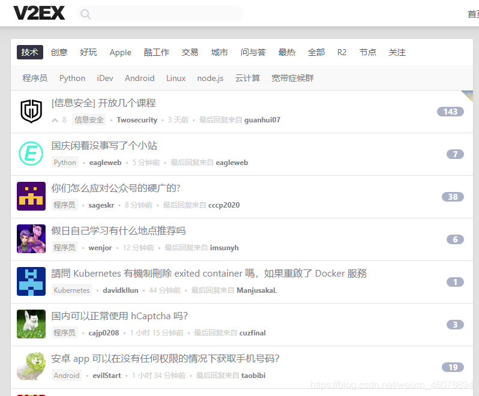
Task: Click wenjor's anime avatar
Action: pos(31,239)
